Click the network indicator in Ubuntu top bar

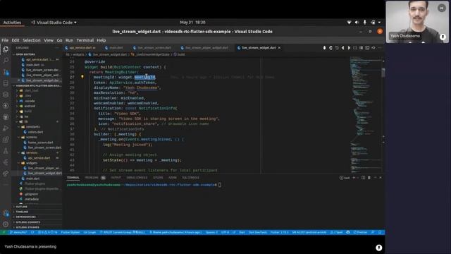click(x=349, y=22)
